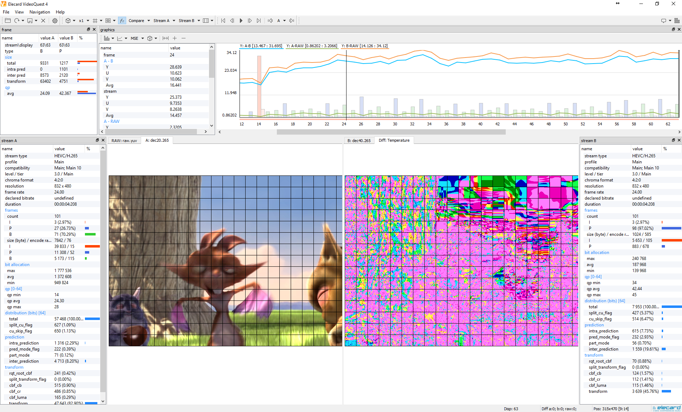
Task: Toggle the Y: A-B legend series
Action: (261, 46)
